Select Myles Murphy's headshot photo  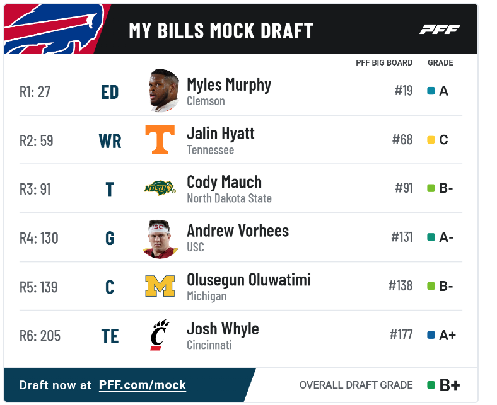[x=164, y=91]
